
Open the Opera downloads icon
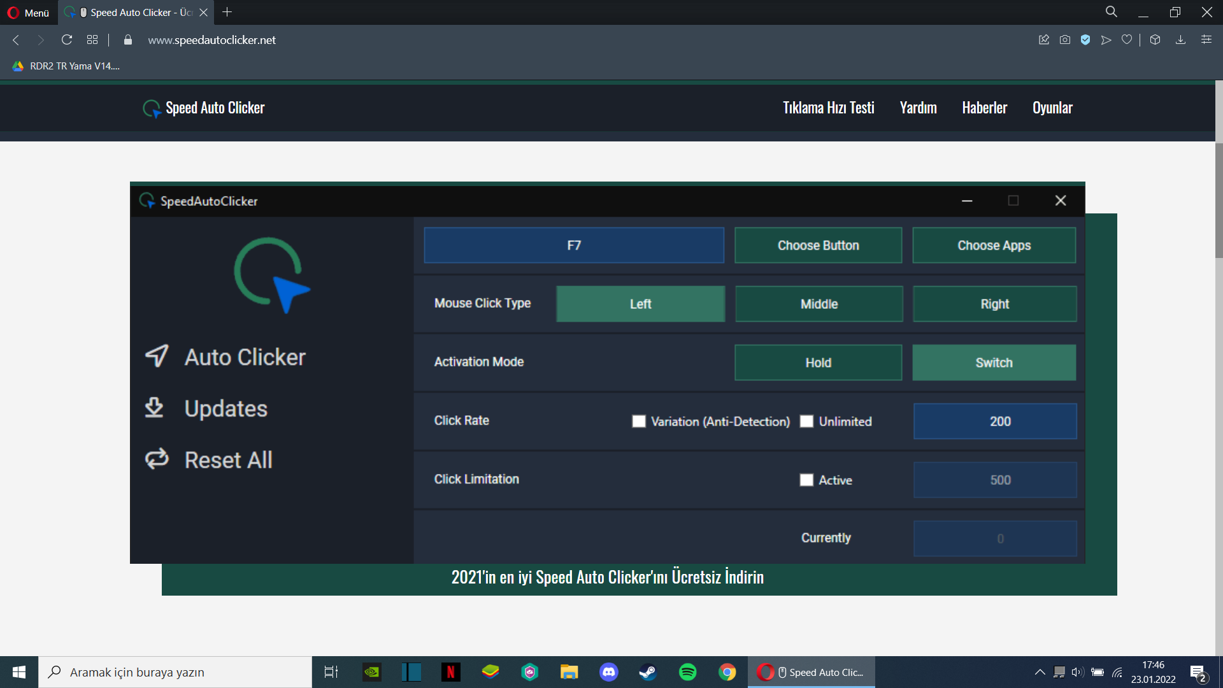[1180, 39]
